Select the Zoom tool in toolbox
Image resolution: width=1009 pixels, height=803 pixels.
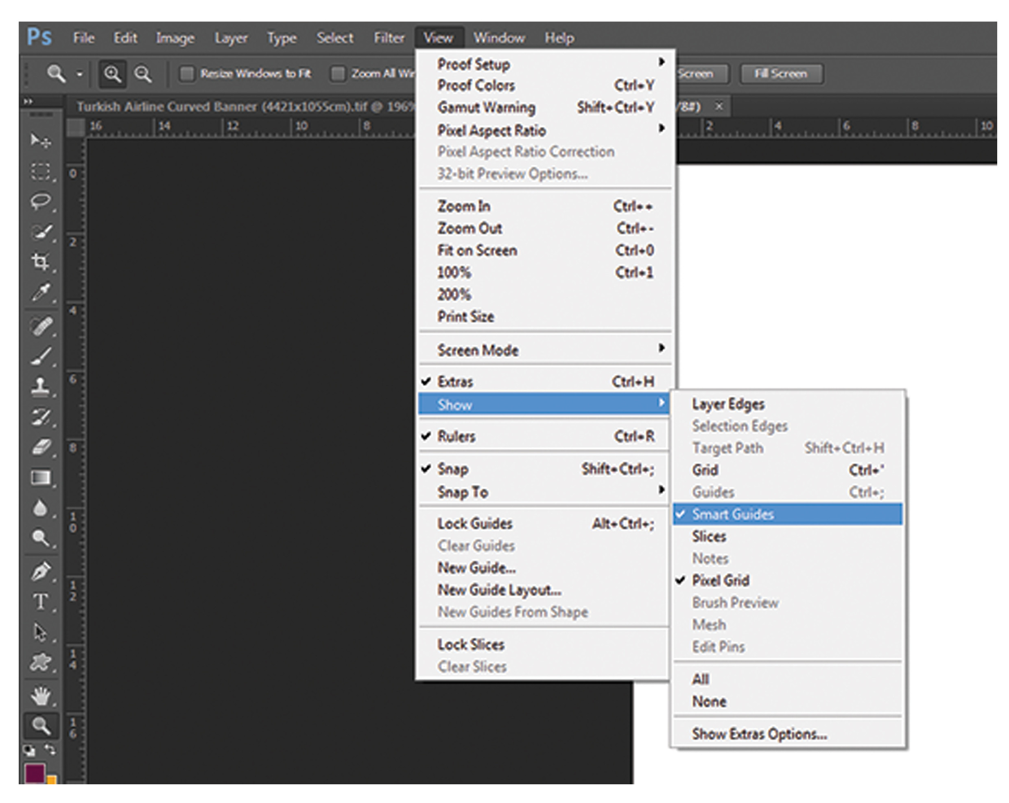pos(41,726)
